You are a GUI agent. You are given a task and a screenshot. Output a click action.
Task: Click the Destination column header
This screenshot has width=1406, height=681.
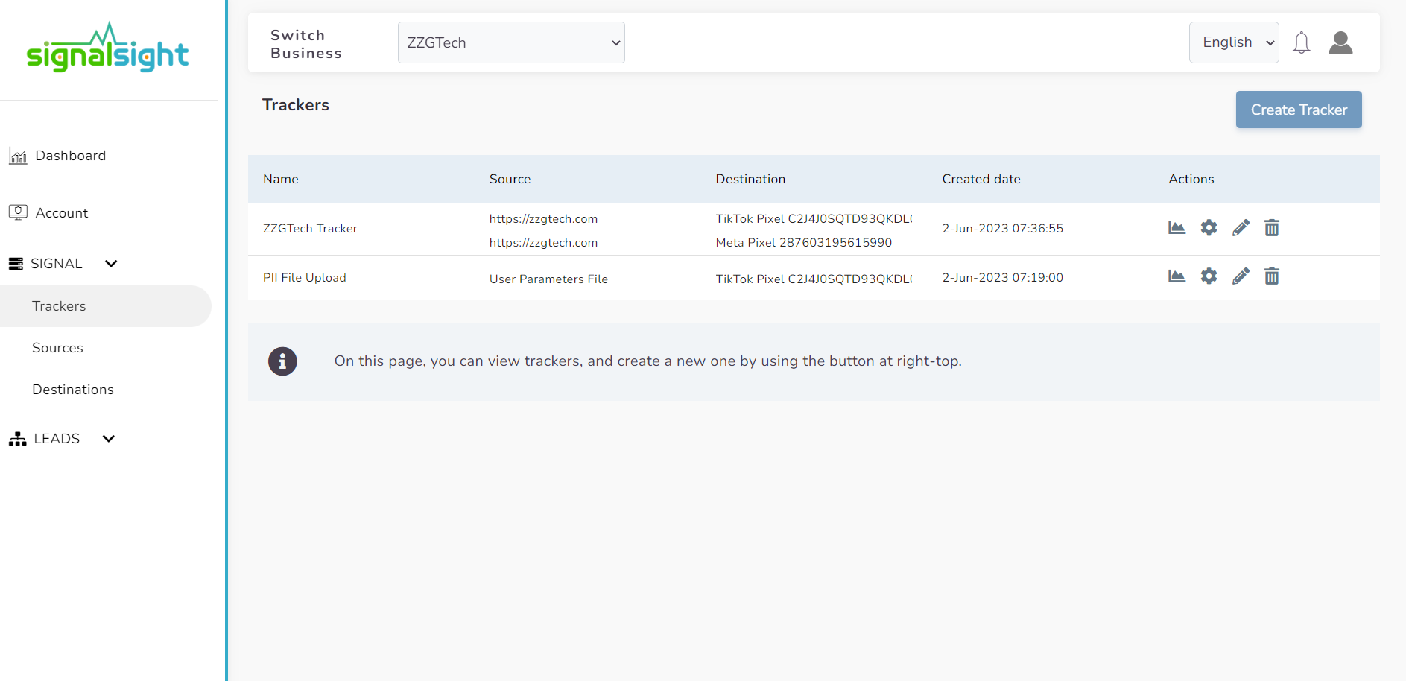click(x=750, y=179)
